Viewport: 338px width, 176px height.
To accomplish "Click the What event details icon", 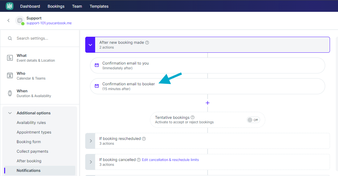I will tap(10, 58).
